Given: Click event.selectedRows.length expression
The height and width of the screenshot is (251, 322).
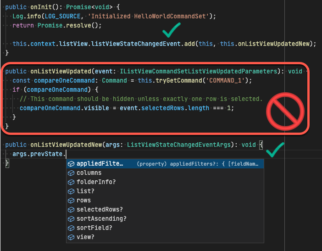Looking at the screenshot, I should click(x=165, y=108).
